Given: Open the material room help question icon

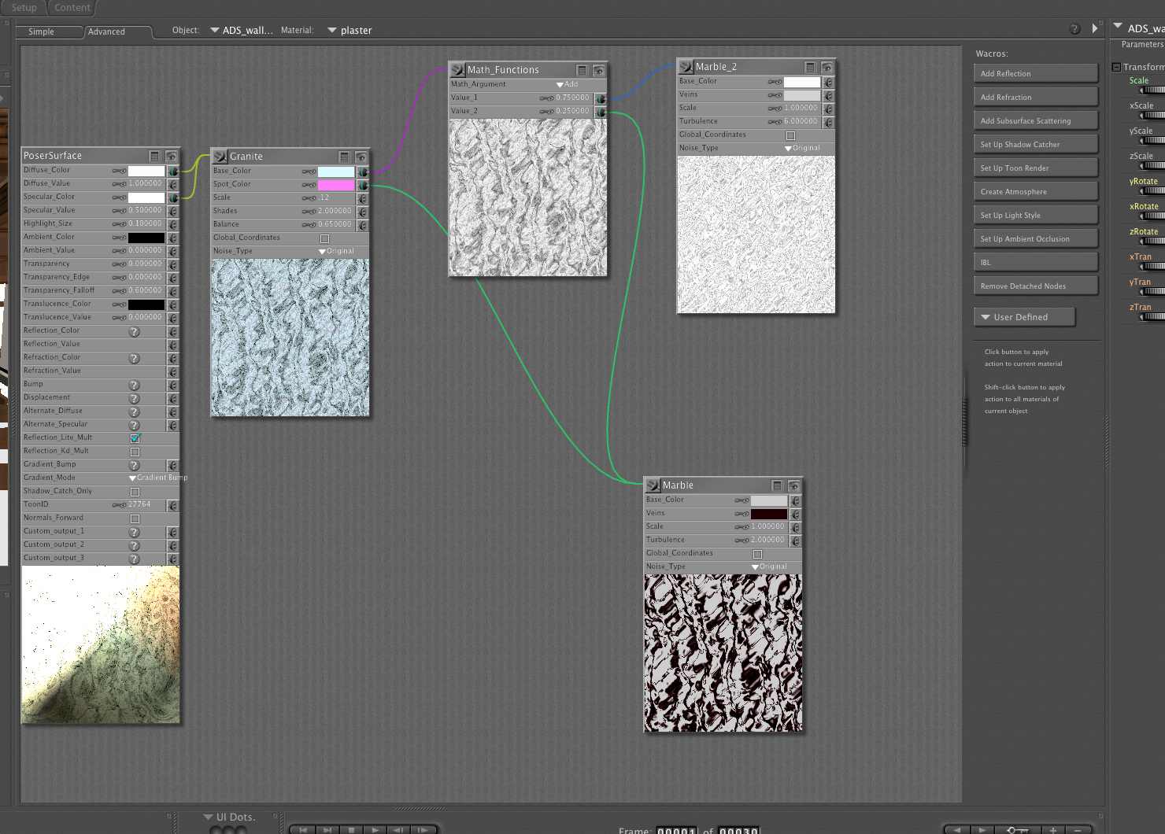Looking at the screenshot, I should pyautogui.click(x=1074, y=29).
